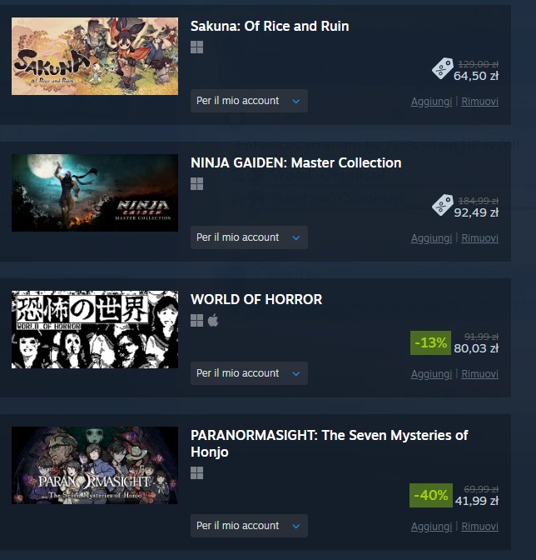Image resolution: width=536 pixels, height=560 pixels.
Task: Open account dropdown for Sakuna
Action: coord(249,101)
